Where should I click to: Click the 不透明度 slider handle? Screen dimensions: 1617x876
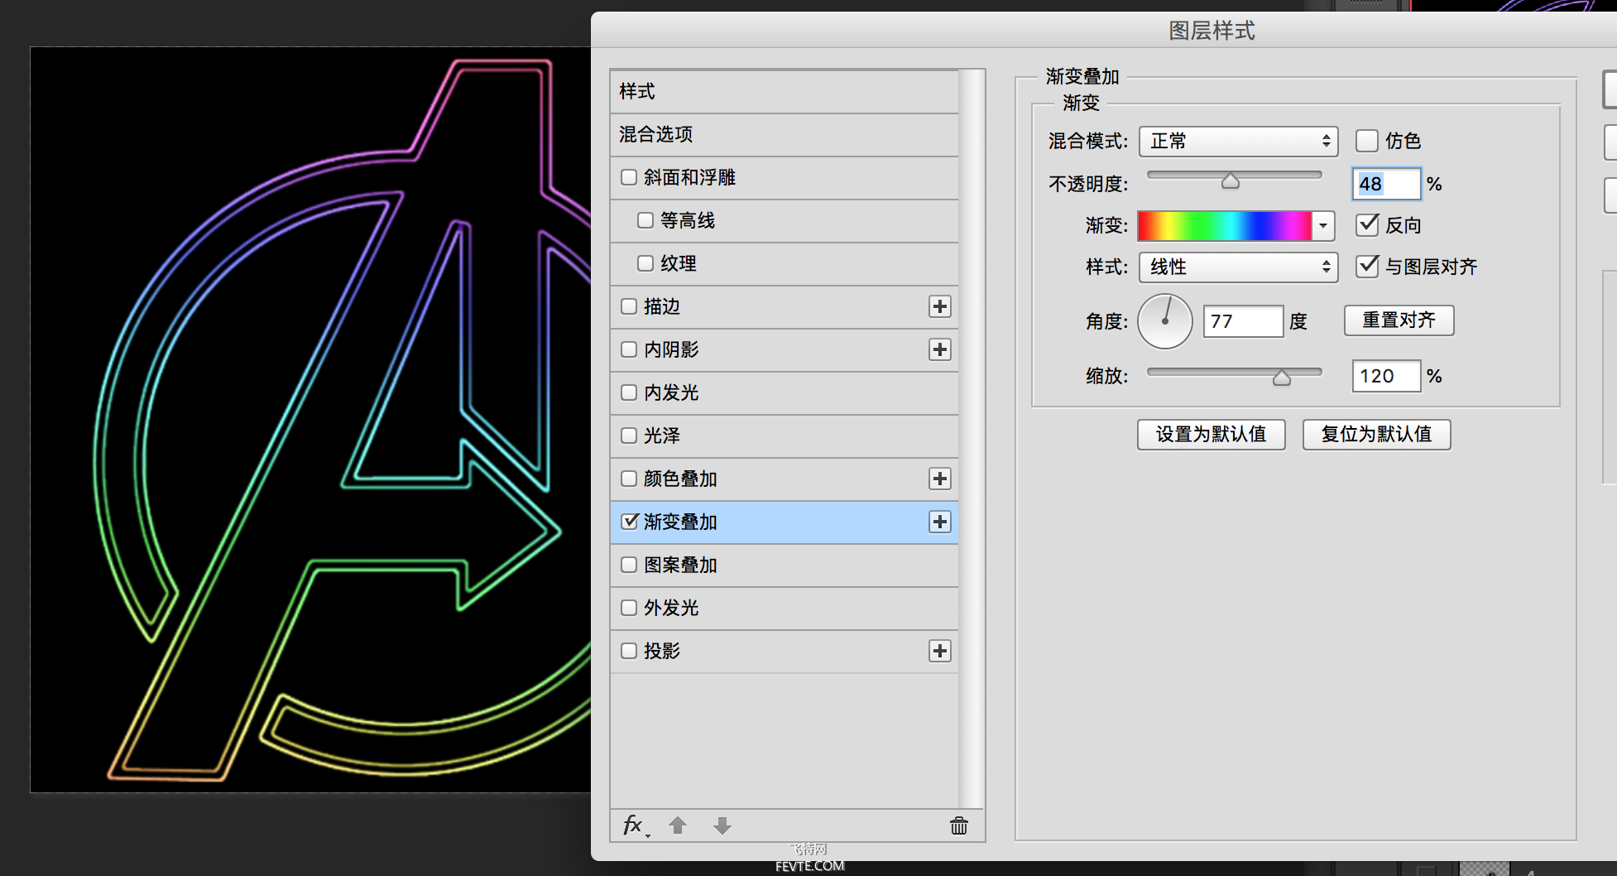click(x=1231, y=180)
